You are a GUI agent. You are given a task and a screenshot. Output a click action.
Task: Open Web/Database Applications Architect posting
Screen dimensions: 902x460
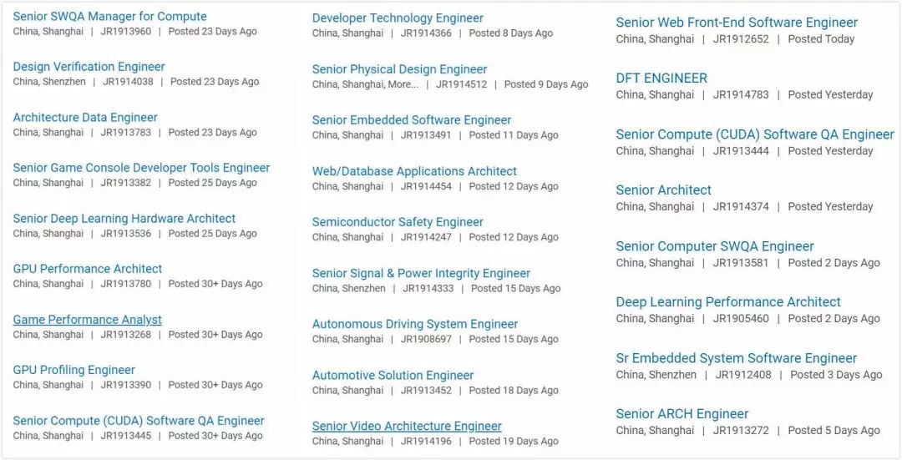(x=414, y=171)
